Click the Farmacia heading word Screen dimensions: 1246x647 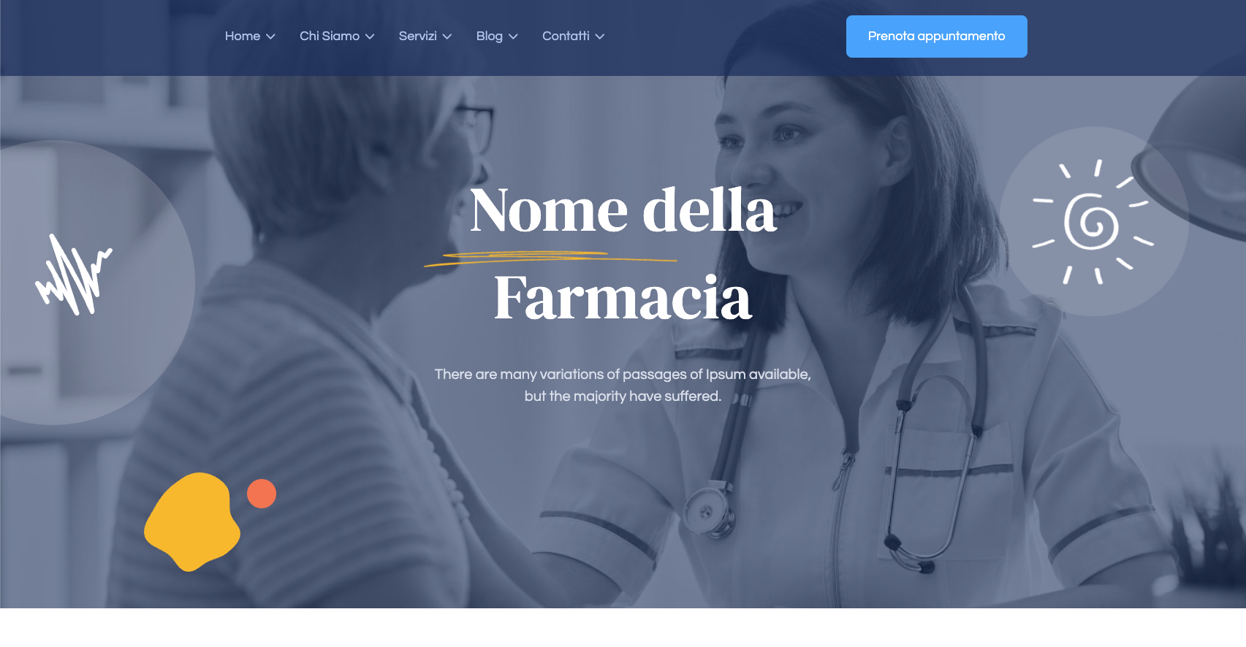[x=623, y=298]
